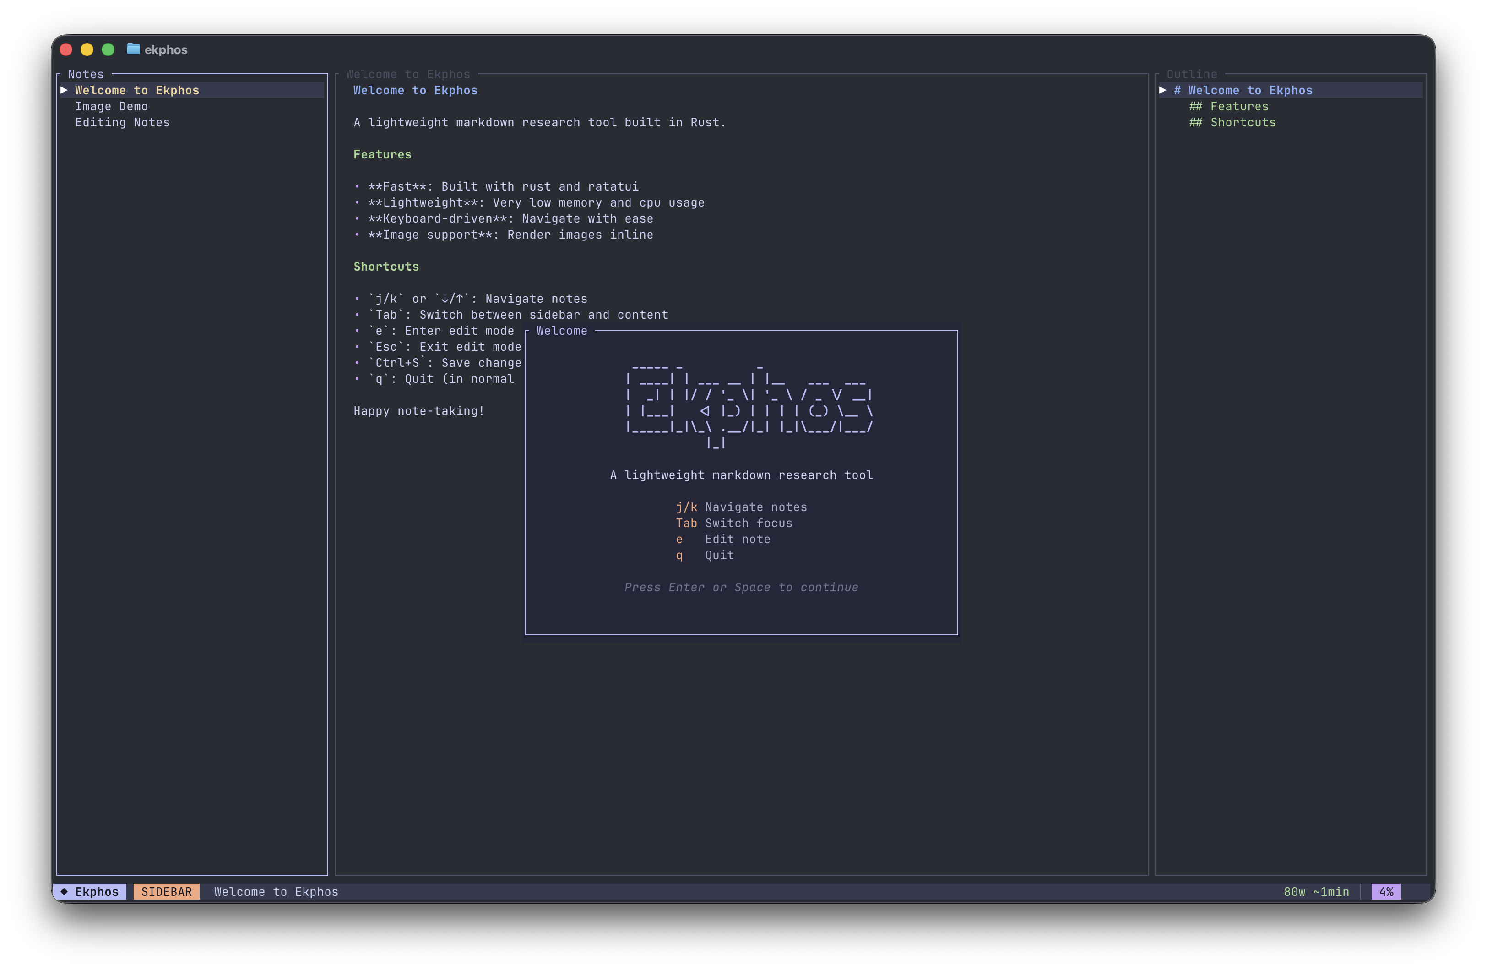Click the selection arrow beside Welcome to Ekphos

point(65,90)
